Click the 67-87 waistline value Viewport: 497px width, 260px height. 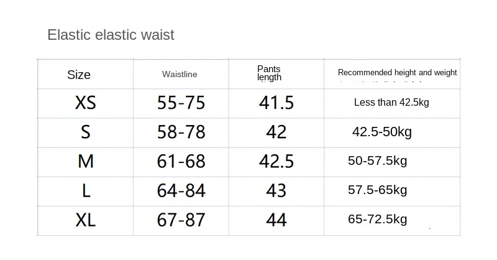(x=181, y=220)
